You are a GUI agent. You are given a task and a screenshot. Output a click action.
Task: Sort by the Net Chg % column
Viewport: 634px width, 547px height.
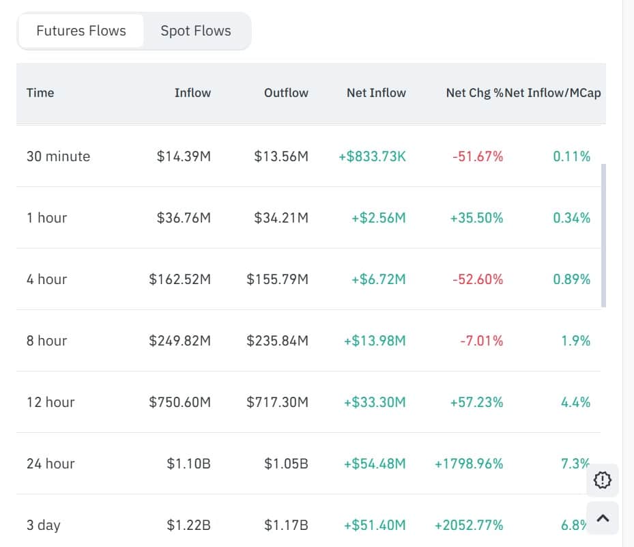click(472, 92)
